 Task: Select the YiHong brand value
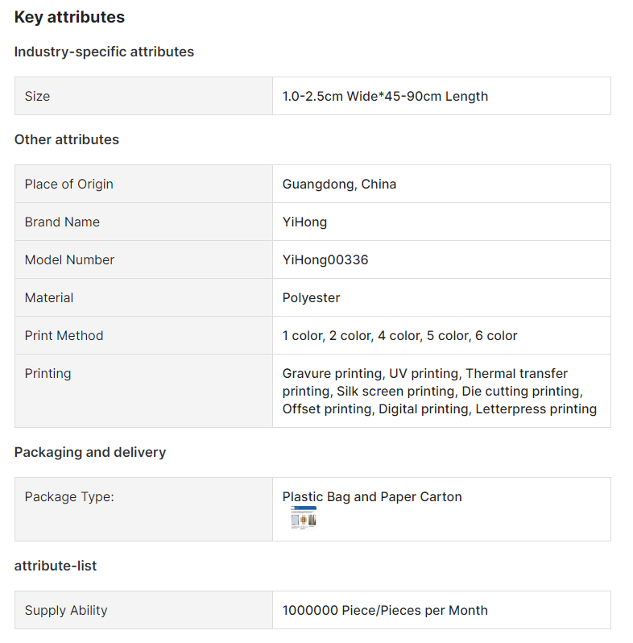coord(304,222)
